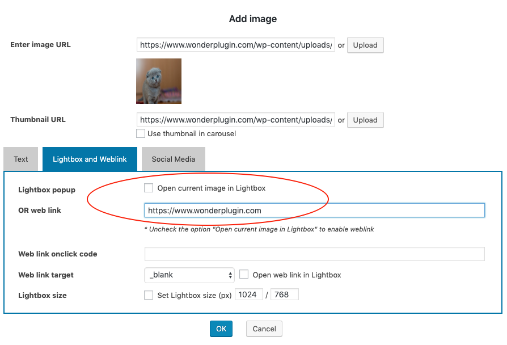Expand the Web link target dropdown
Viewport: 507px width, 345px height.
click(189, 275)
